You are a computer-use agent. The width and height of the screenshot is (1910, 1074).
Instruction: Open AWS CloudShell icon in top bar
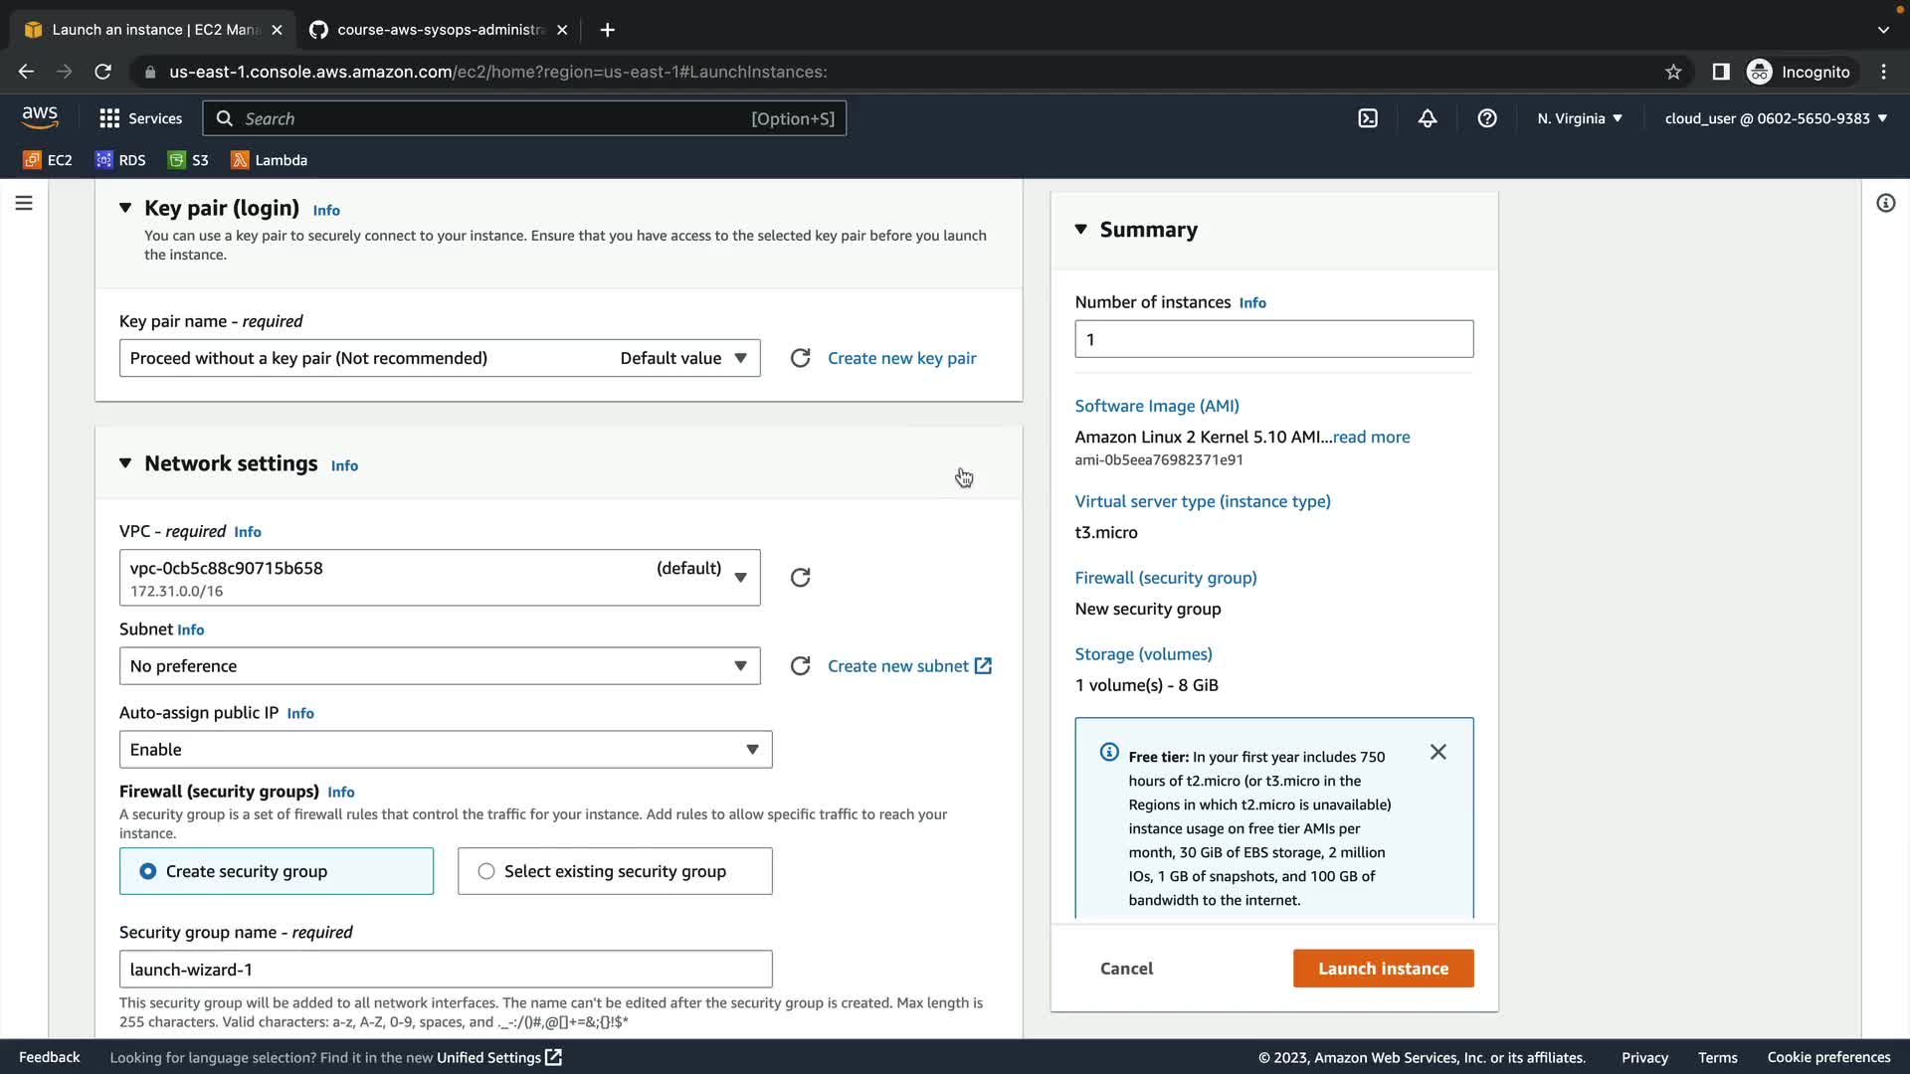pos(1368,118)
